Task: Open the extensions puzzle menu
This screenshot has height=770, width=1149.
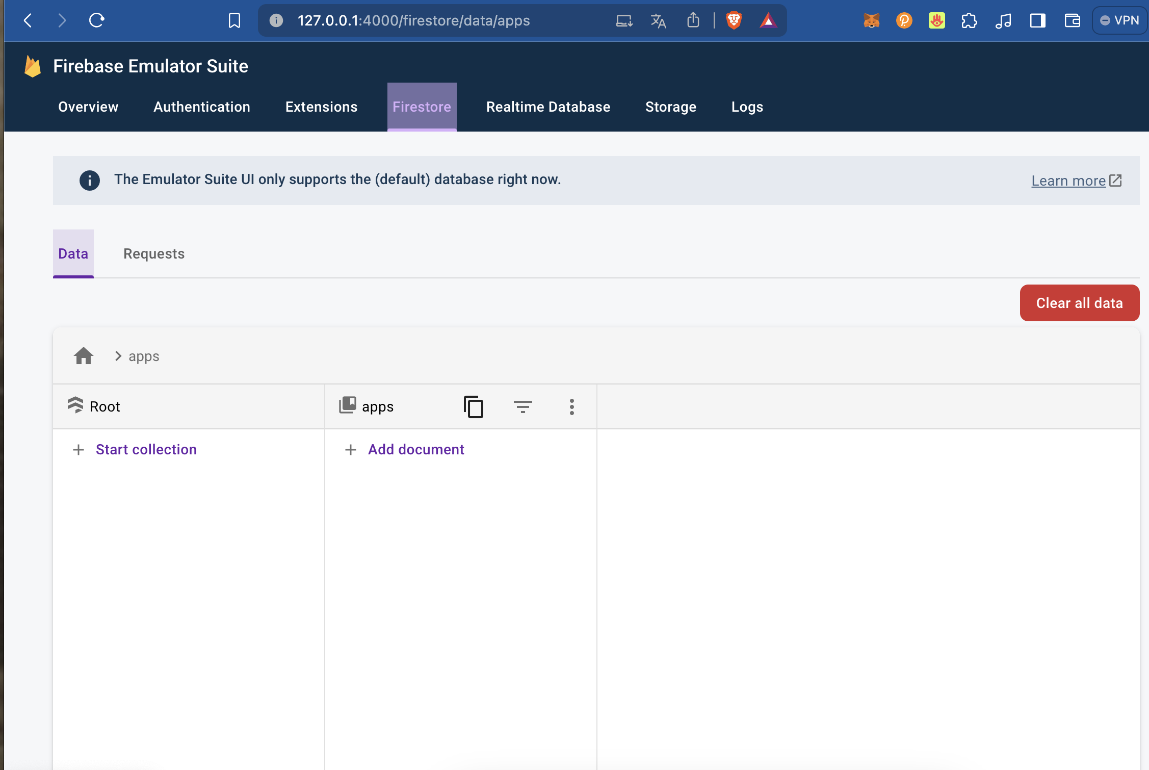Action: (x=969, y=20)
